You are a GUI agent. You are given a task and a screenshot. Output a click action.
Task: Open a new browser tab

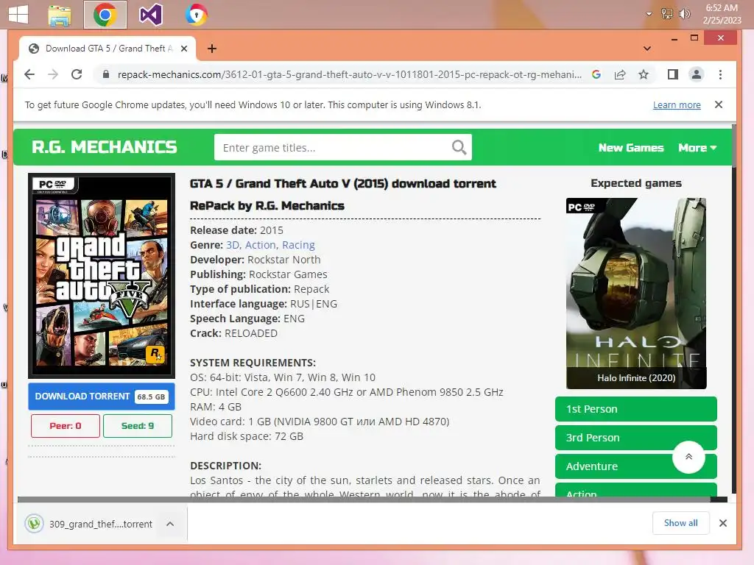[x=211, y=49]
